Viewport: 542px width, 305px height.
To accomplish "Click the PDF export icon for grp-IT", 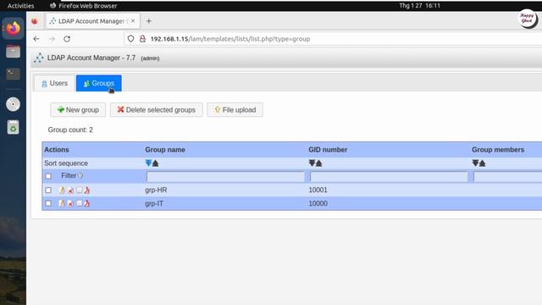I will tap(86, 203).
